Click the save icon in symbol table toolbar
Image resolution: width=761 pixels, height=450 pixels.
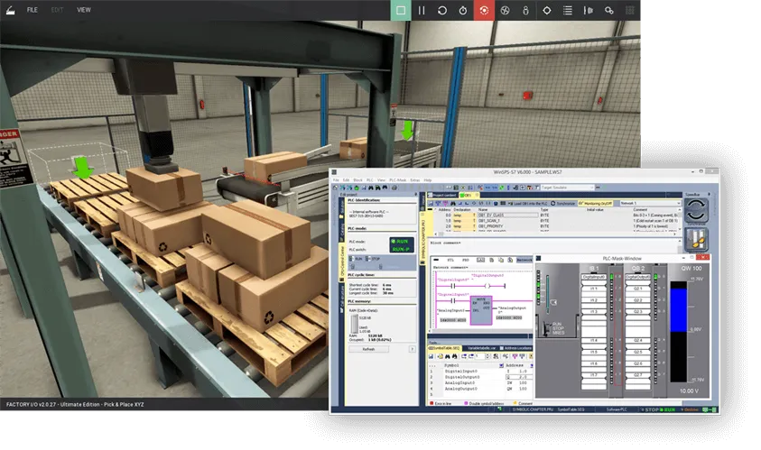pos(431,356)
